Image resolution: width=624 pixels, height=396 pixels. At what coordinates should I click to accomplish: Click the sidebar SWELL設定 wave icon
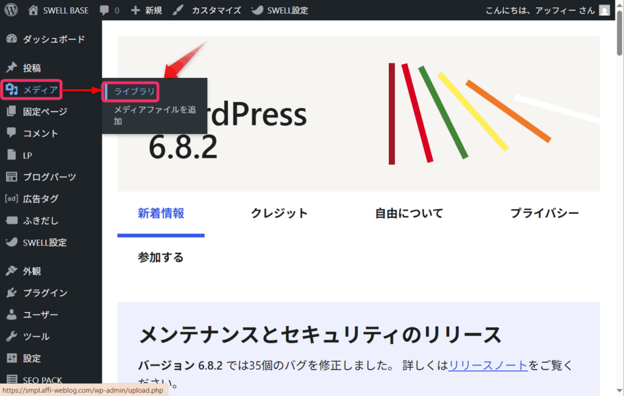click(x=12, y=242)
